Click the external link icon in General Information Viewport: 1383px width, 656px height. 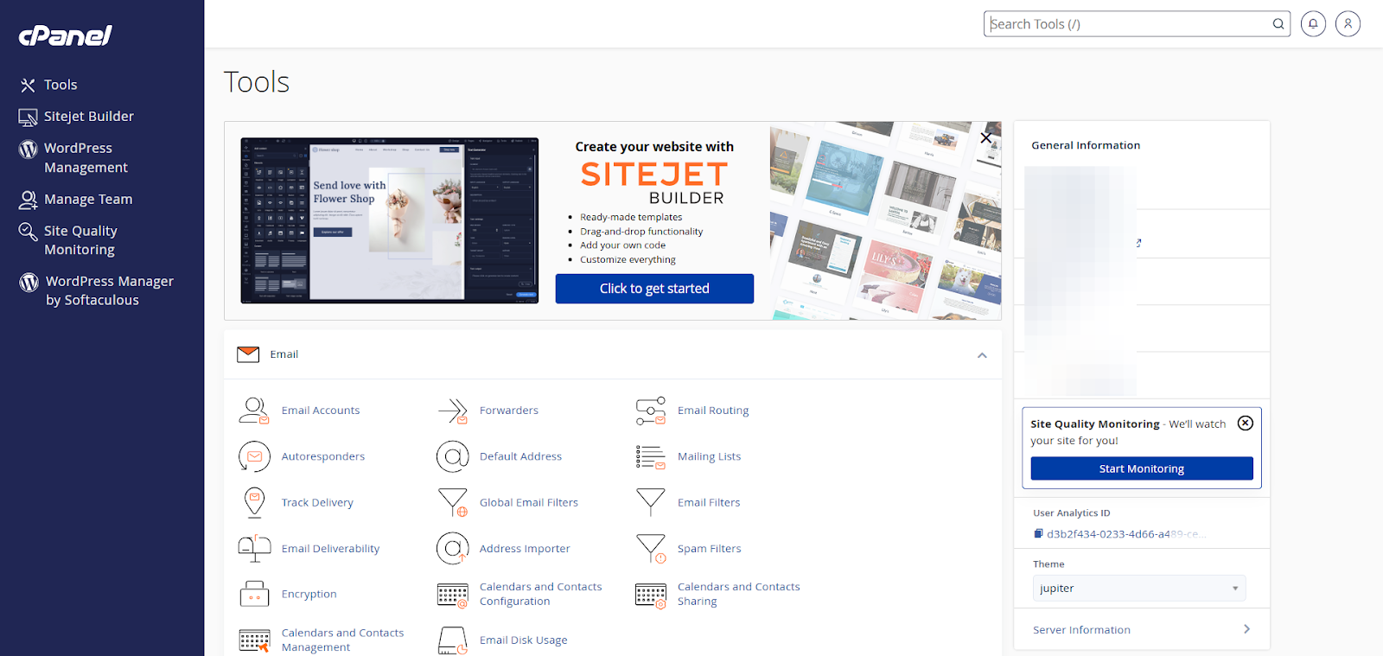[x=1138, y=243]
